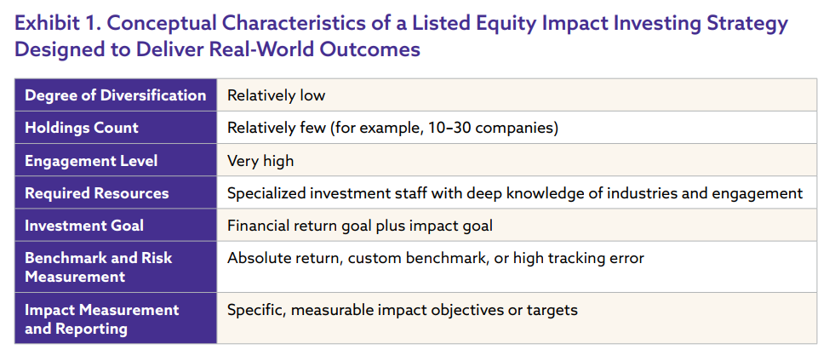The height and width of the screenshot is (361, 835).
Task: Select the Degree of Diversification header cell
Action: 116,95
